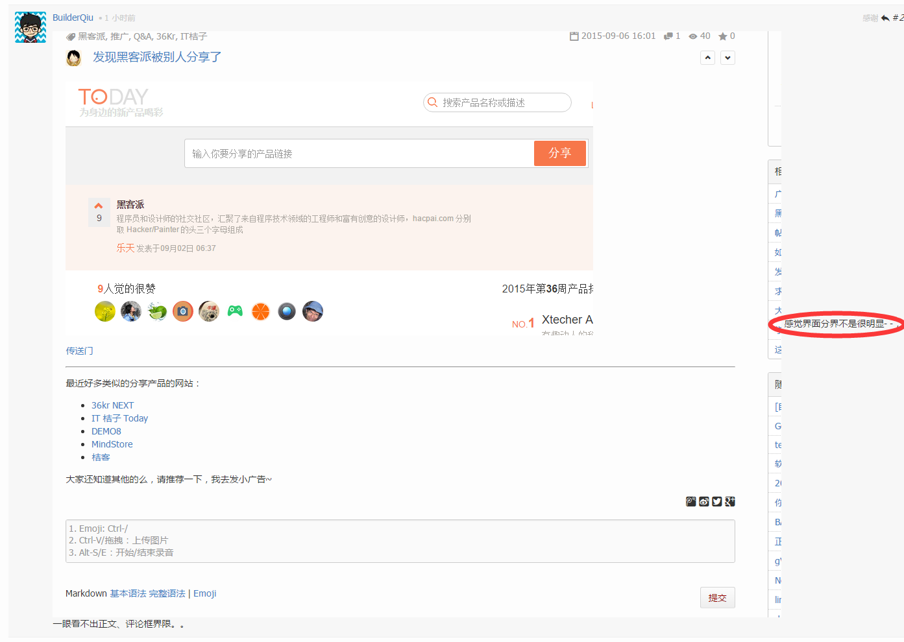Click the calendar date icon

(x=574, y=36)
